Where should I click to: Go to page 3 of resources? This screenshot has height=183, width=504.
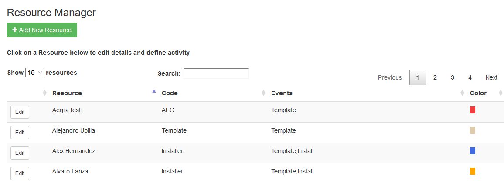tap(452, 77)
